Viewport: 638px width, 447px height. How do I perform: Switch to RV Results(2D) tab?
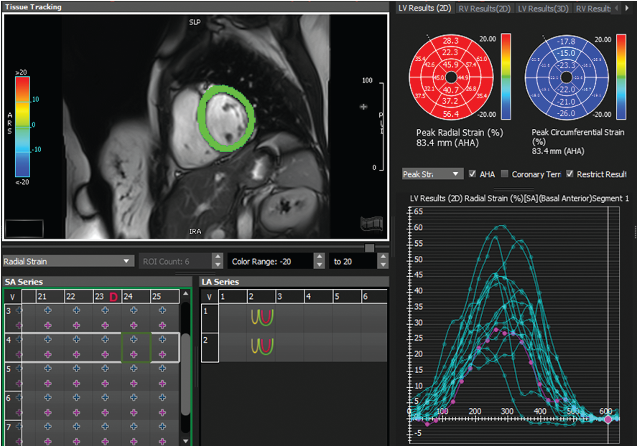point(484,8)
